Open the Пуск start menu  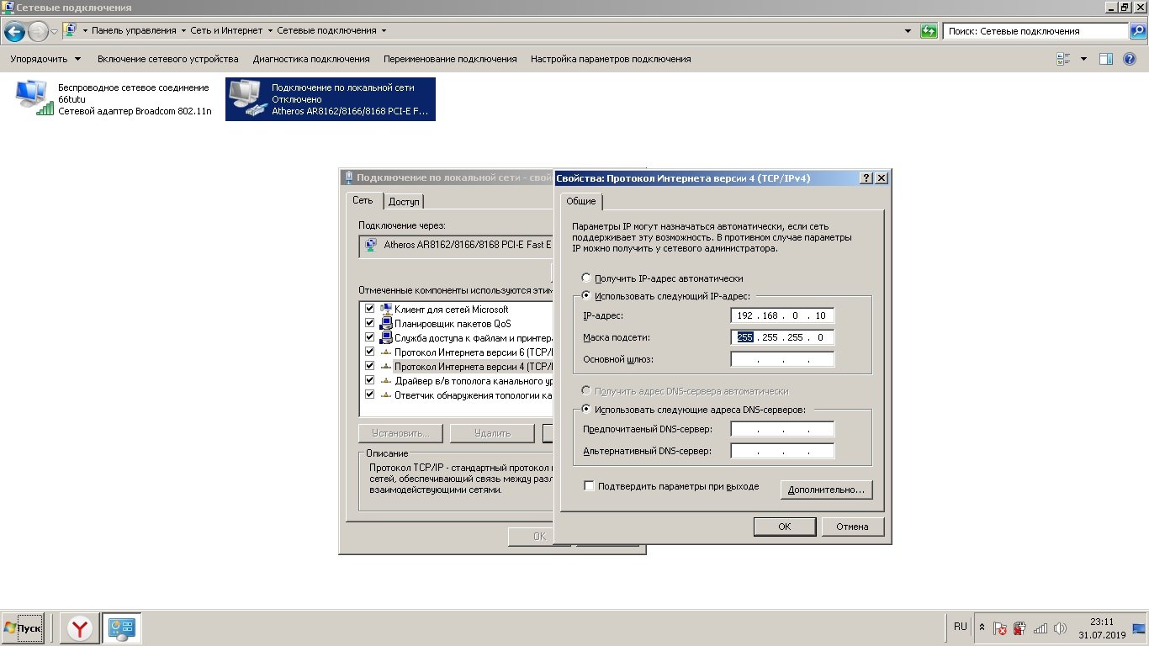(x=23, y=628)
